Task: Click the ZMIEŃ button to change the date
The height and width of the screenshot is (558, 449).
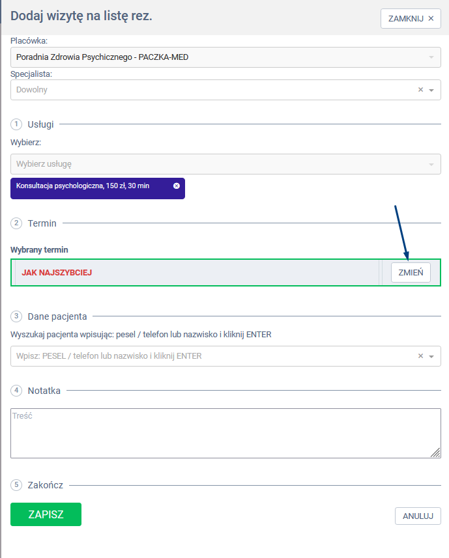Action: 411,273
